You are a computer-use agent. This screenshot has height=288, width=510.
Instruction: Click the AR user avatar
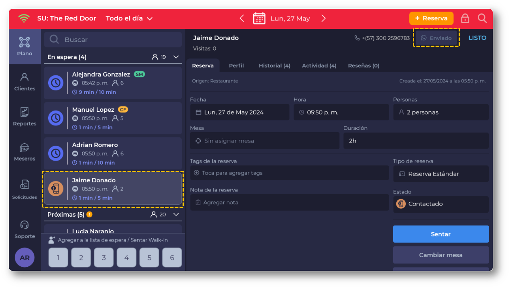click(24, 258)
